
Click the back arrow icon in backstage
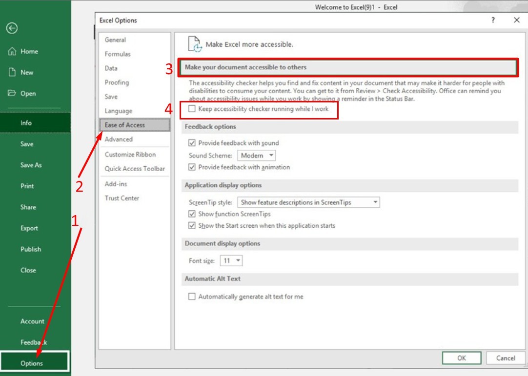tap(12, 28)
